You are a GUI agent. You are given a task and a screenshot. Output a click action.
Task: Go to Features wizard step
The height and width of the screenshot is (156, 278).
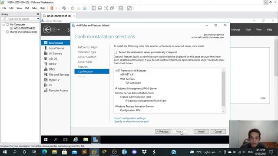[83, 67]
